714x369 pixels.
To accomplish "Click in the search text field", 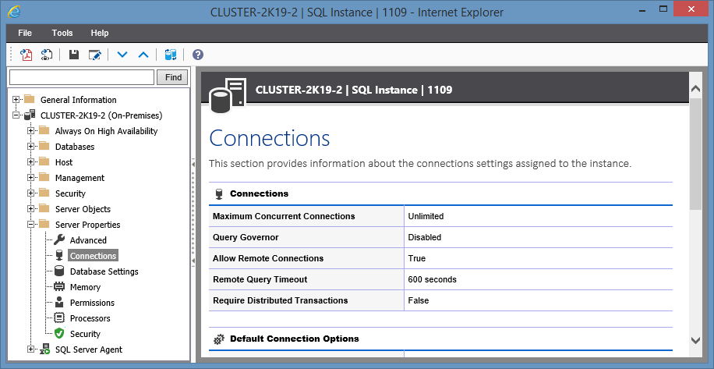I will coord(82,77).
